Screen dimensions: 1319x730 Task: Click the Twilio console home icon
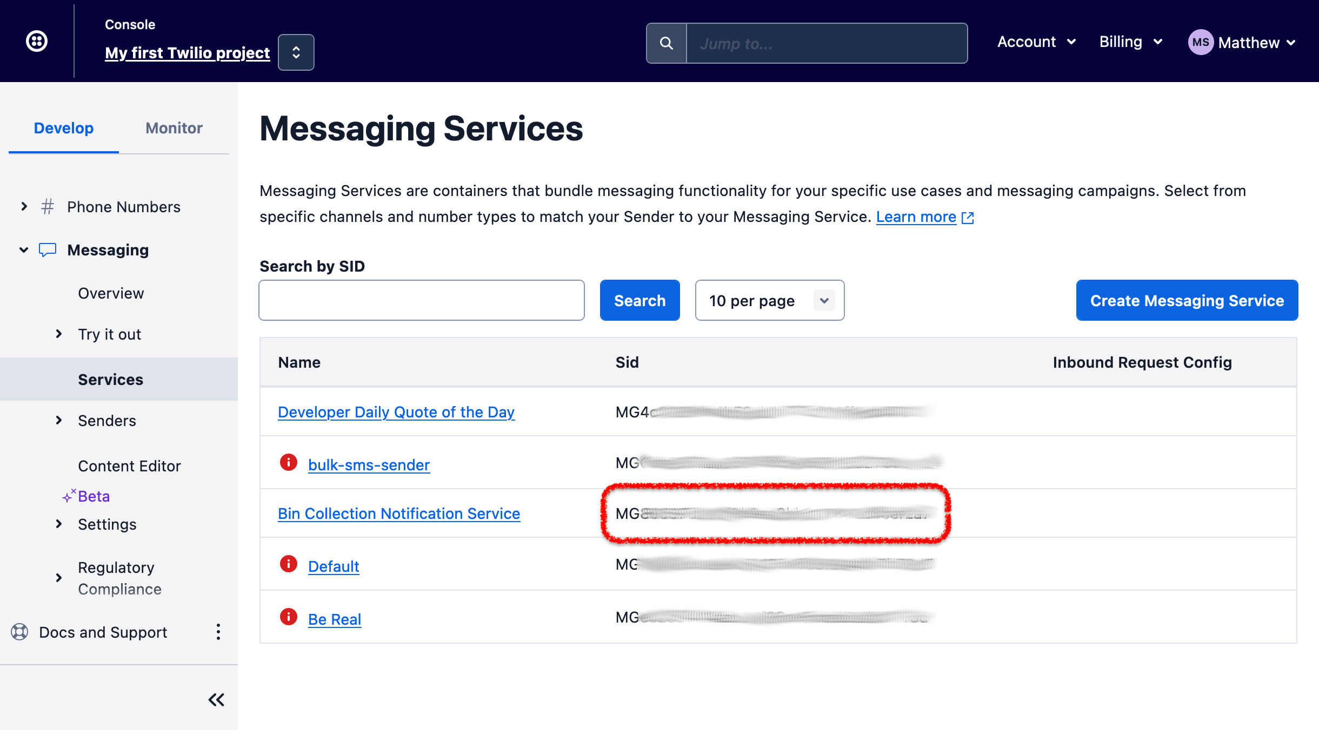37,42
